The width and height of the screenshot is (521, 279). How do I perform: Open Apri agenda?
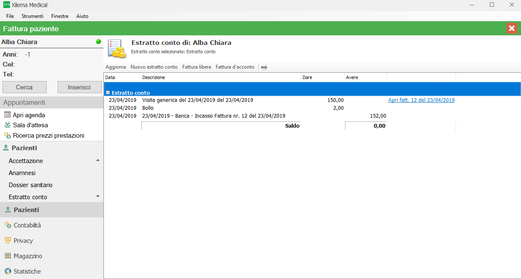(29, 115)
